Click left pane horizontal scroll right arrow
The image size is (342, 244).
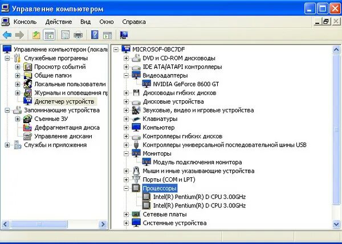[102, 224]
